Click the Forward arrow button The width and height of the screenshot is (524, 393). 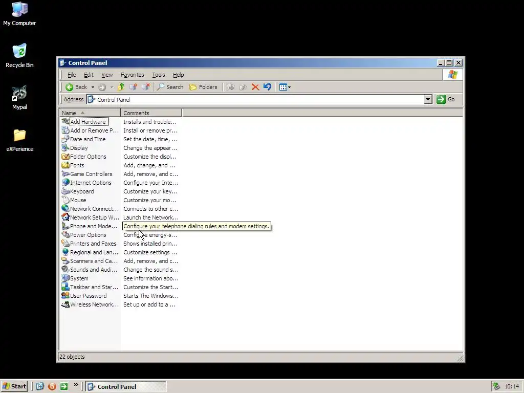pos(102,87)
